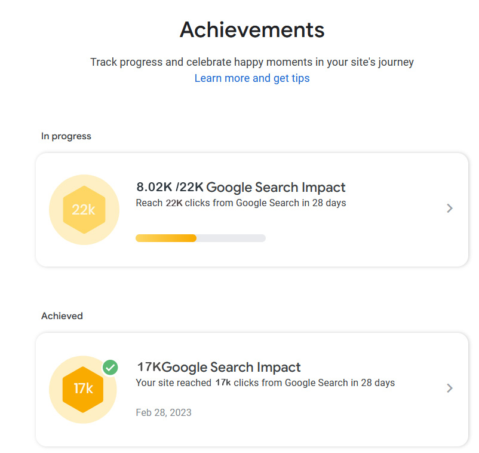Click 'Reach 22K clicks from Google Search' description
This screenshot has width=479, height=453.
coord(241,203)
